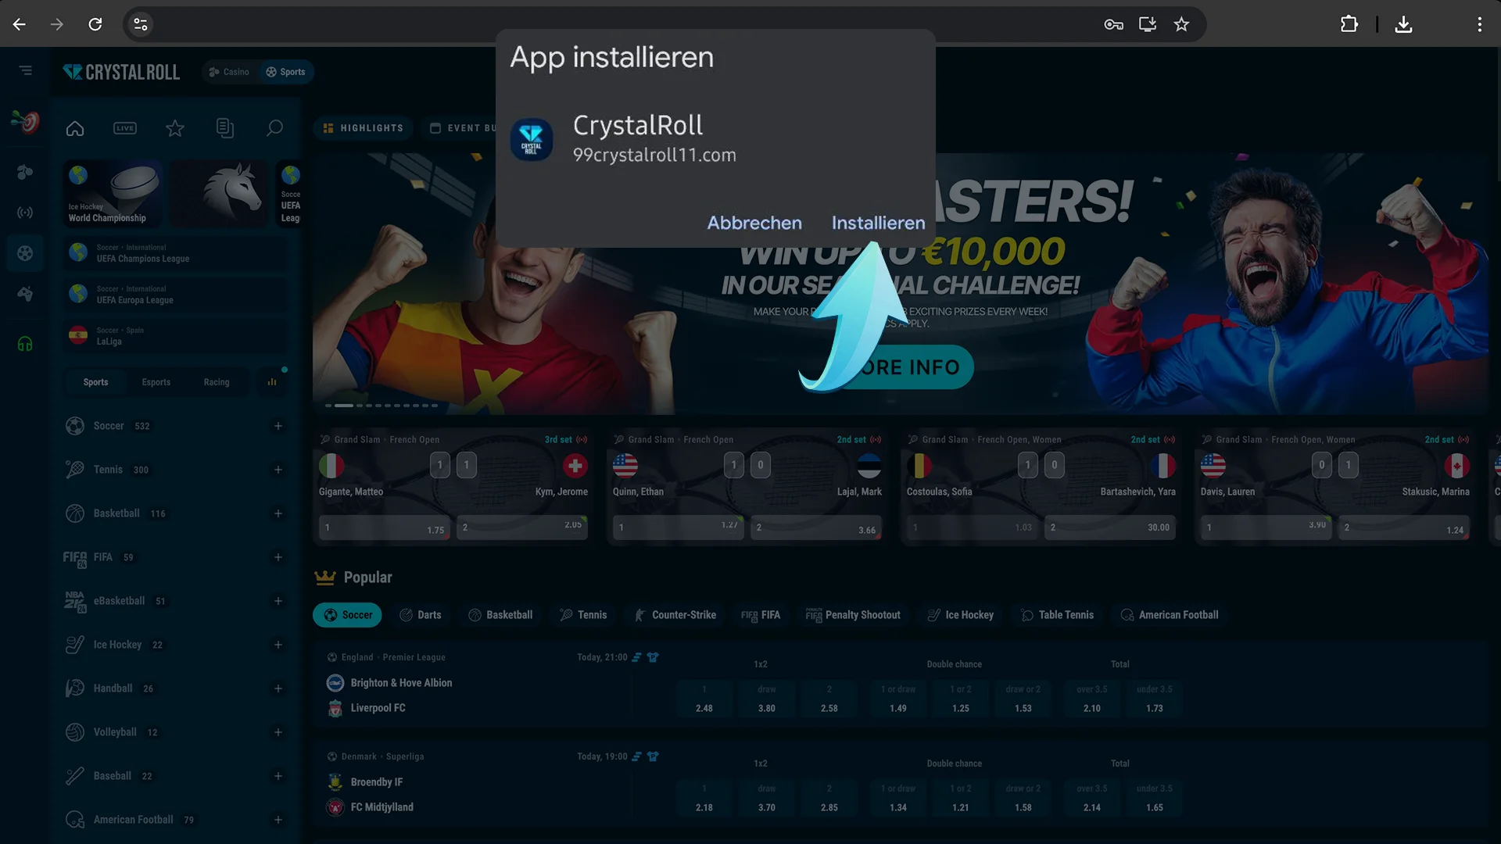The width and height of the screenshot is (1501, 844).
Task: Expand the Handball category
Action: 278,688
